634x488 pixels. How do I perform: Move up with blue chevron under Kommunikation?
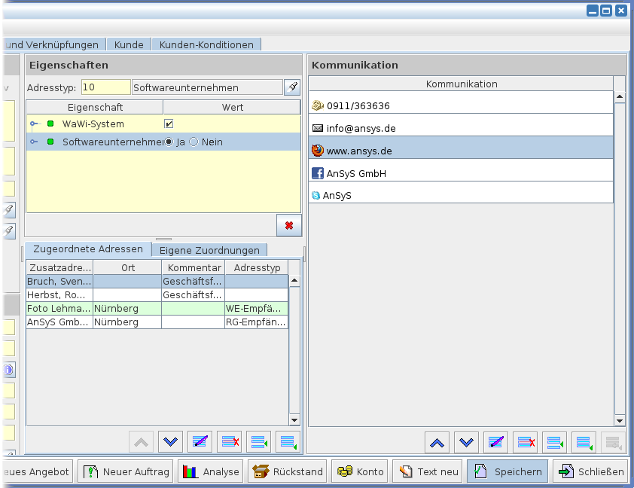pyautogui.click(x=438, y=443)
